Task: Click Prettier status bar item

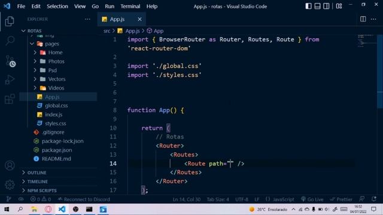Action: 341,199
